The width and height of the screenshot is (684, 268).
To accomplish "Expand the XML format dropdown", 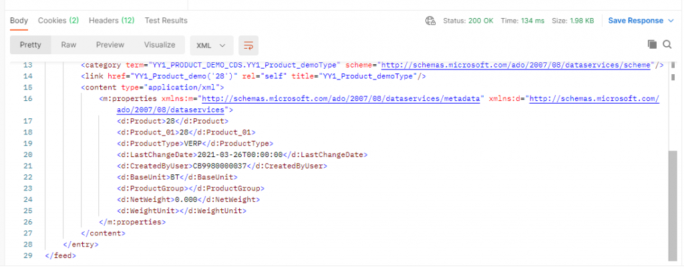I will [212, 45].
